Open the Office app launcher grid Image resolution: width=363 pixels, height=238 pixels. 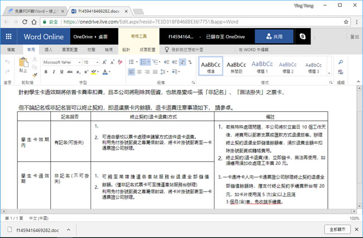pos(8,36)
